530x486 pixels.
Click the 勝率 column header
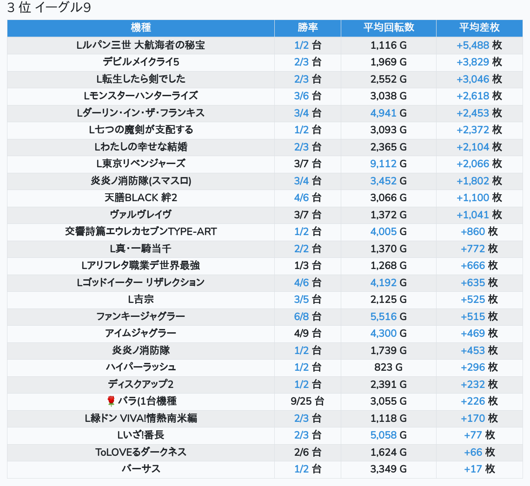308,28
